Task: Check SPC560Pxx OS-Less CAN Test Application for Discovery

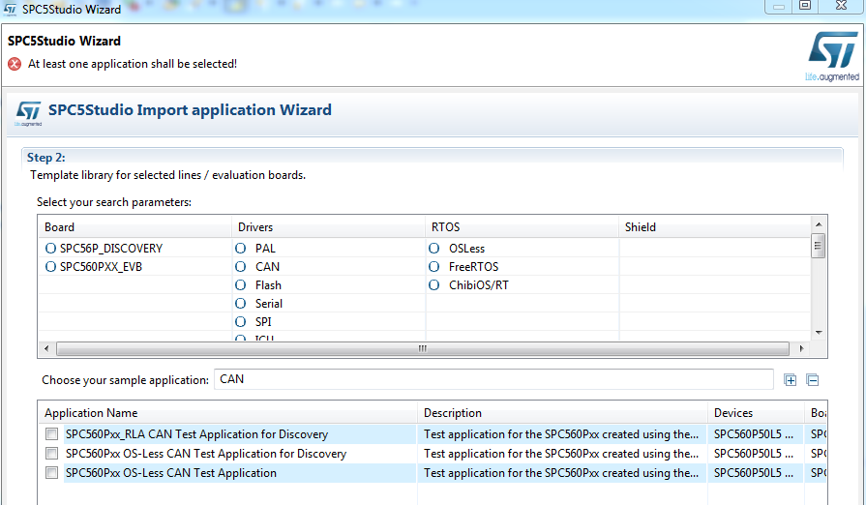Action: pos(52,454)
